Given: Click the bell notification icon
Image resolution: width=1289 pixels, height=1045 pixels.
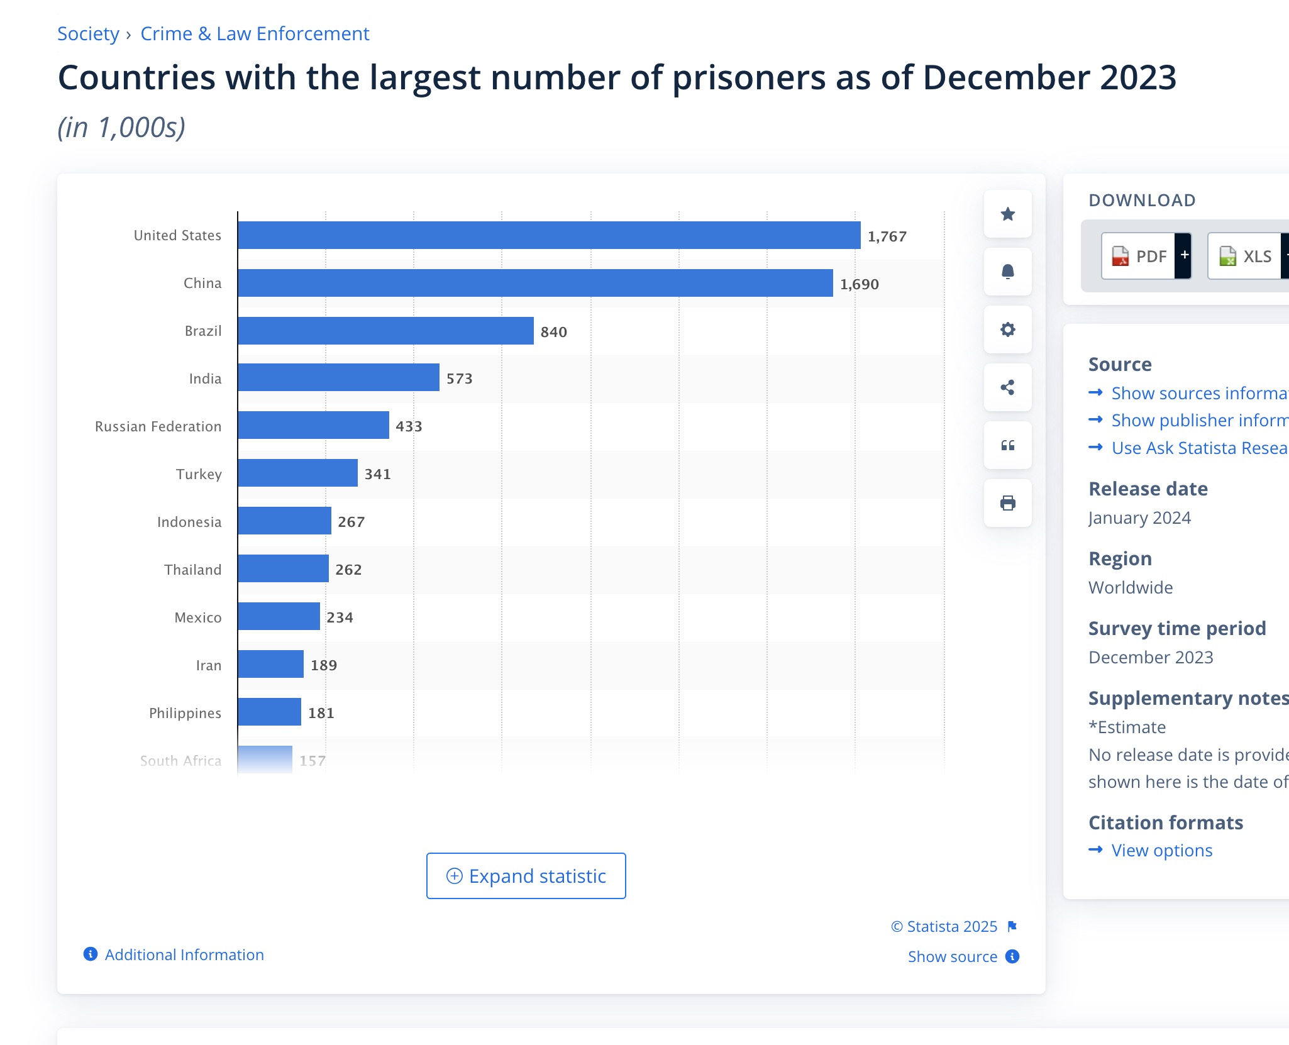Looking at the screenshot, I should pos(1007,272).
